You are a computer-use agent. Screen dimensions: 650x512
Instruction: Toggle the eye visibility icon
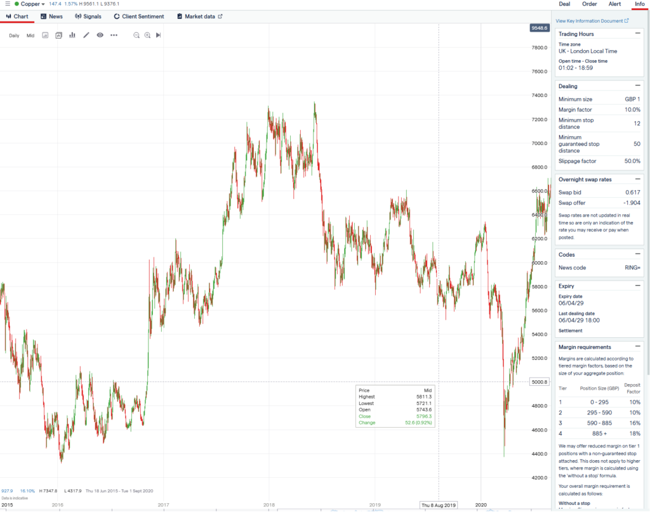(100, 35)
